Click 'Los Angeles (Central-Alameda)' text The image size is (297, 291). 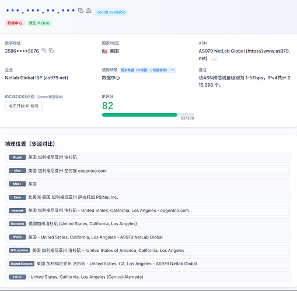112,277
